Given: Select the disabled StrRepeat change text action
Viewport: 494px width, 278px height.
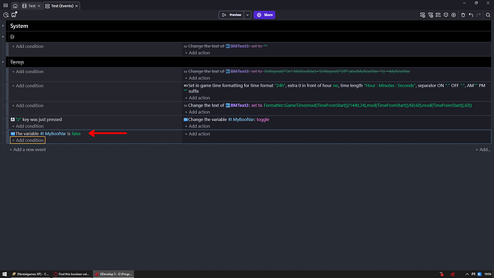Looking at the screenshot, I should click(297, 72).
